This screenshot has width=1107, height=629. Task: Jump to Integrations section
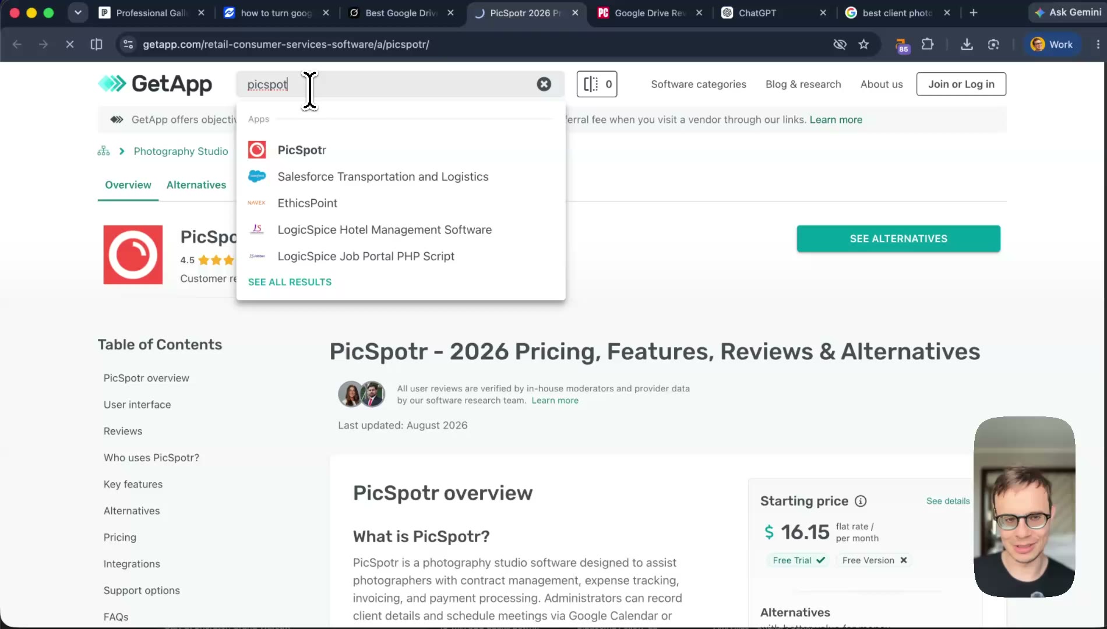tap(132, 564)
